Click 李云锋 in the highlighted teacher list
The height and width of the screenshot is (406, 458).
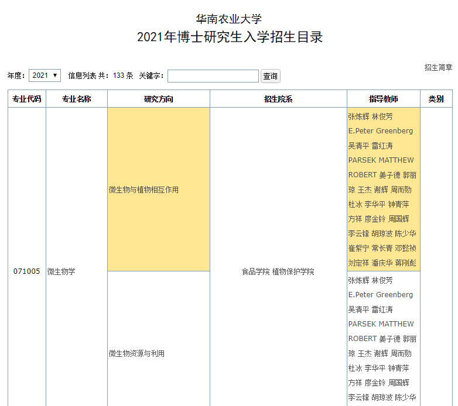(x=358, y=233)
